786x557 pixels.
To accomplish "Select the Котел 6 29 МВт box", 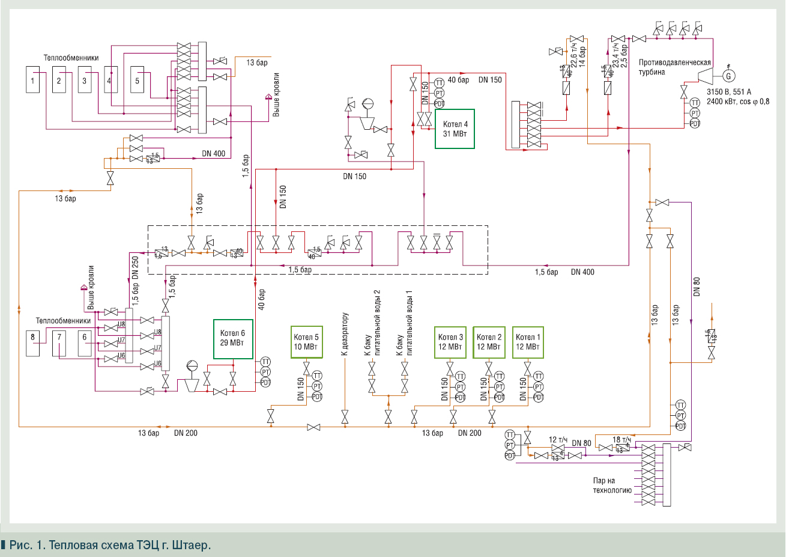I will tap(232, 339).
